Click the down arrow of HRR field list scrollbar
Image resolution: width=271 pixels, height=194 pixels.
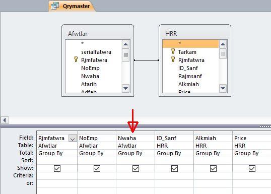click(223, 88)
